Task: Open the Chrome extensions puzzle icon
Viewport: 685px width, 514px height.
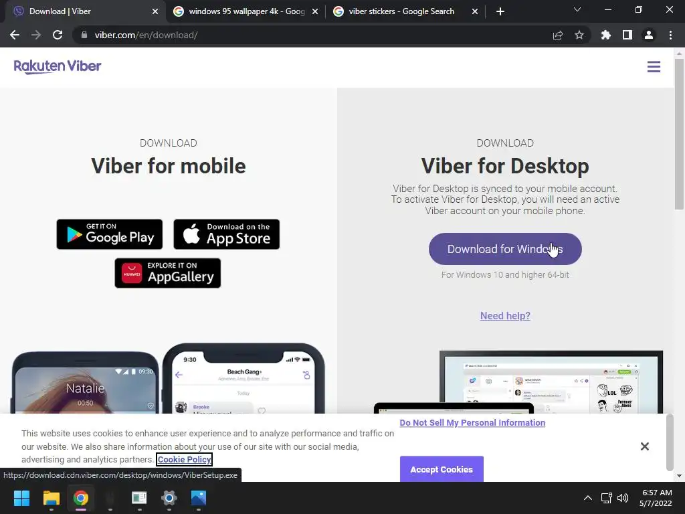Action: click(x=606, y=35)
